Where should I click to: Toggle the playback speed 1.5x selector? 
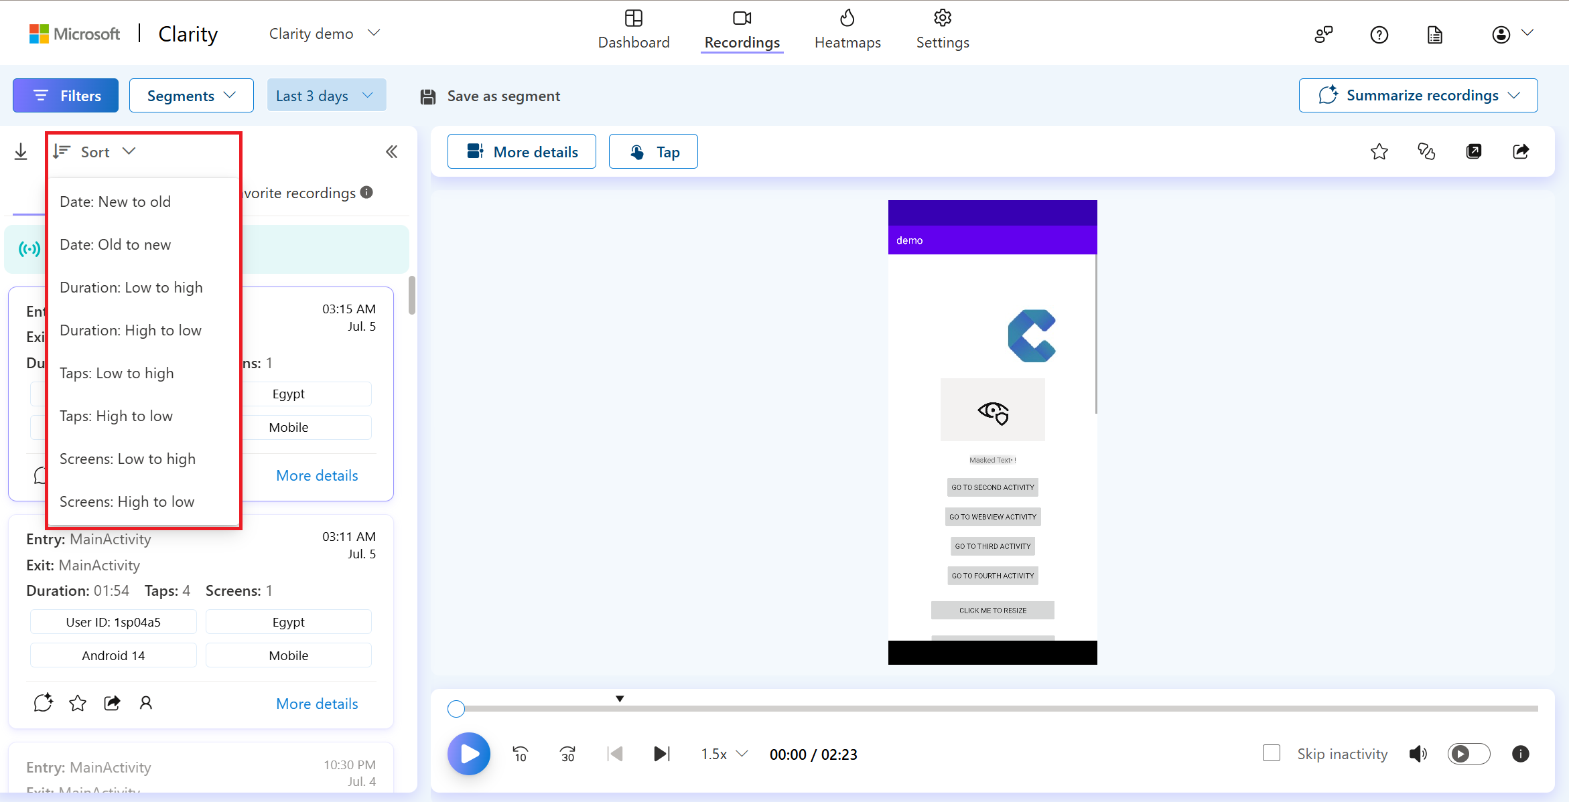coord(724,755)
